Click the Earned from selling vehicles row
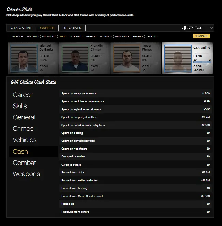Viewport: 222px width, 226px height. (x=136, y=180)
